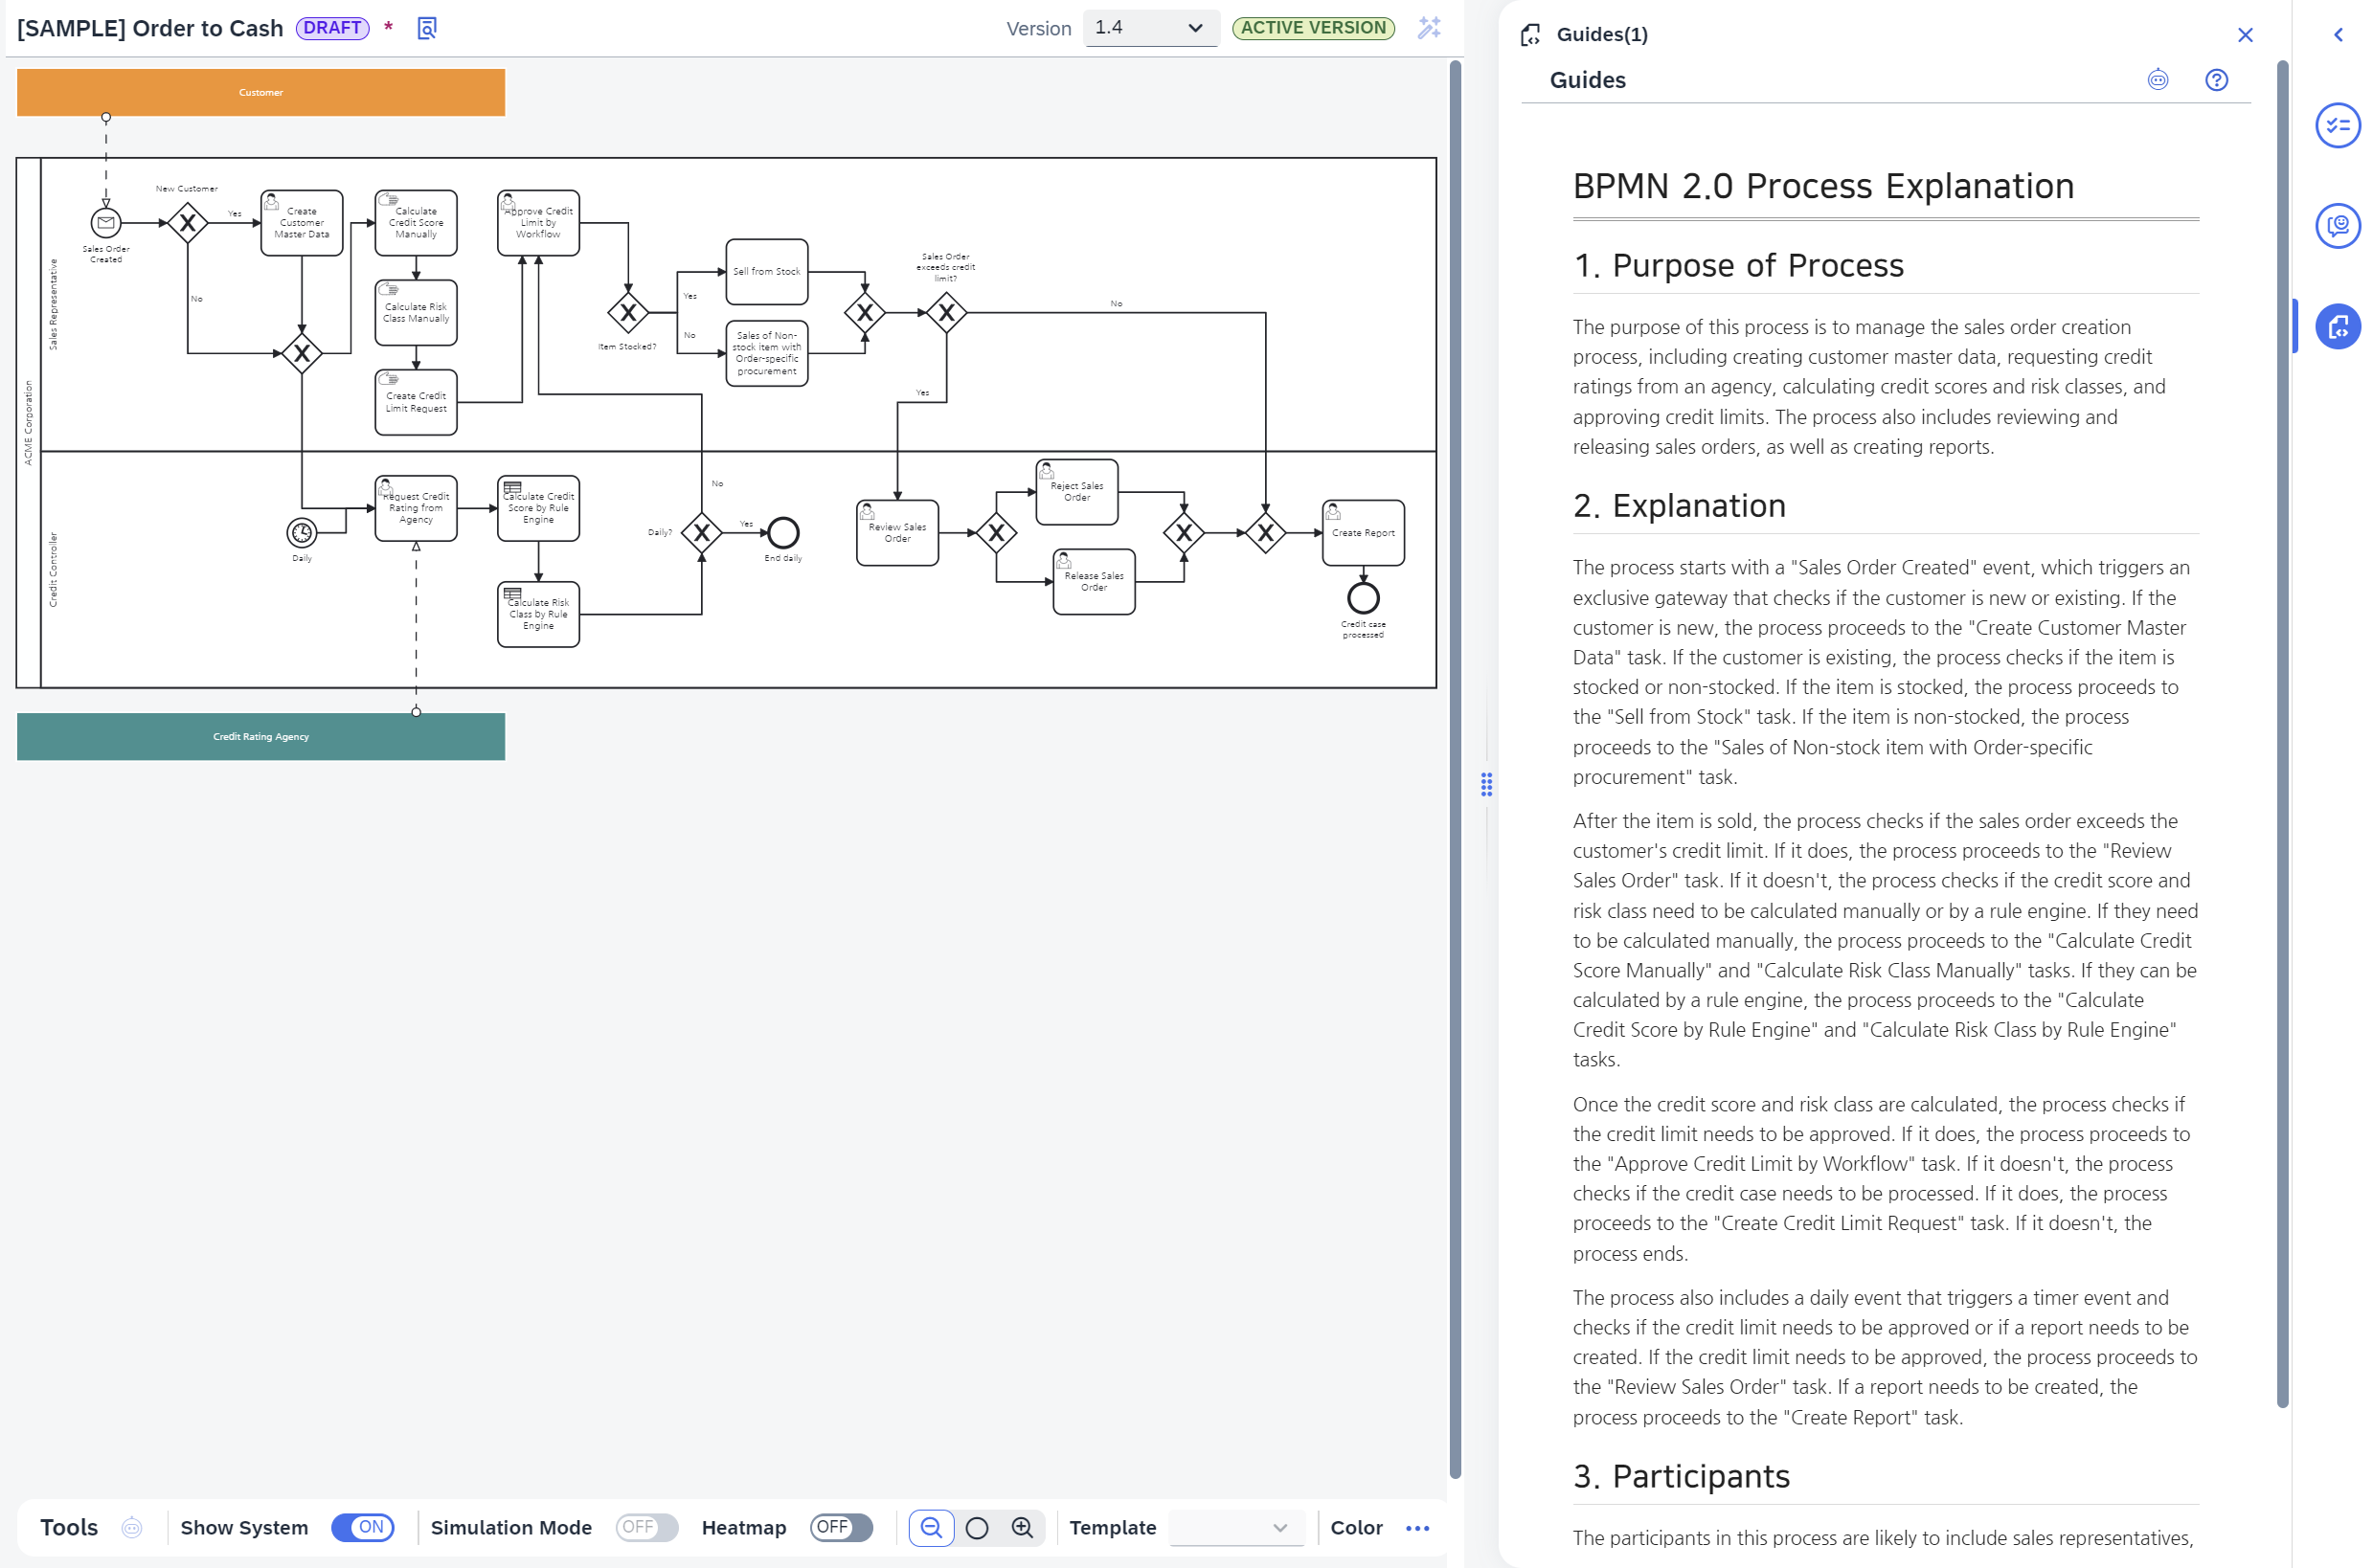This screenshot has width=2373, height=1568.
Task: Click the DRAFT status badge
Action: (x=332, y=28)
